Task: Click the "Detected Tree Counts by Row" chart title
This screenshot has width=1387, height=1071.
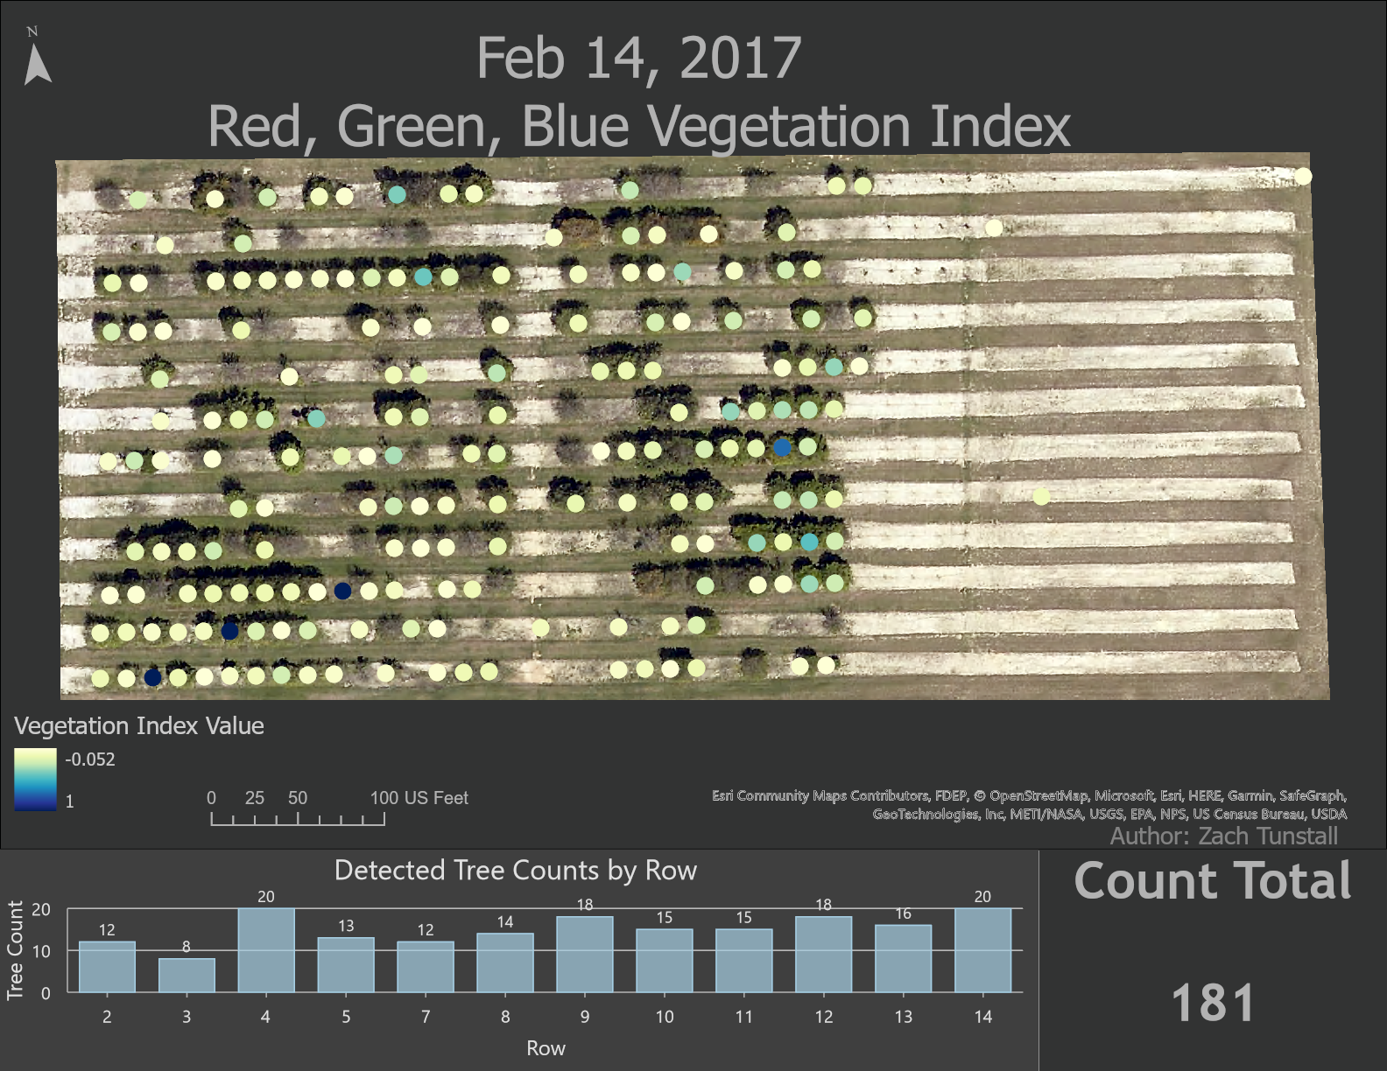Action: 516,871
